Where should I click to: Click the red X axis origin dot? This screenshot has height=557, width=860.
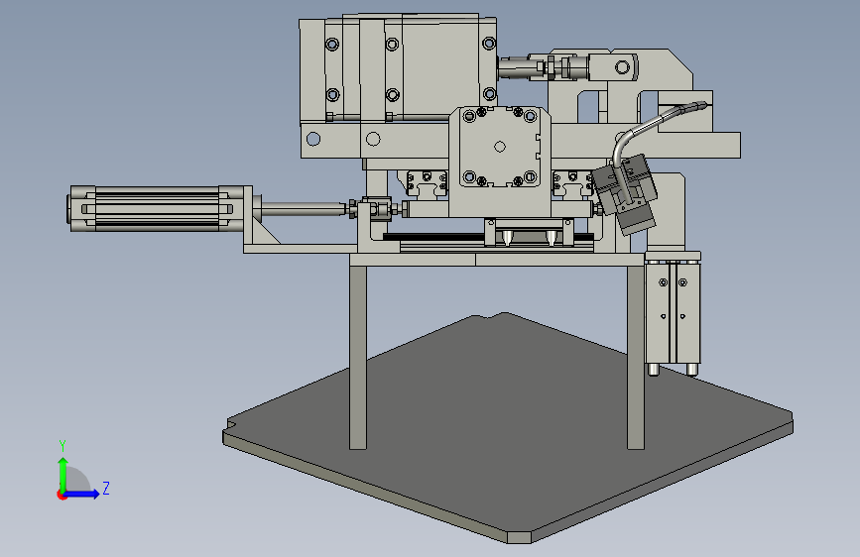click(x=61, y=495)
